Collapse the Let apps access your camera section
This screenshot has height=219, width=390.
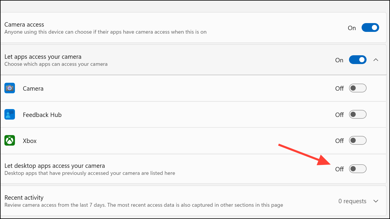376,60
